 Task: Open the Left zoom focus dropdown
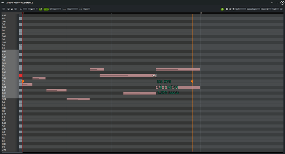[240, 9]
